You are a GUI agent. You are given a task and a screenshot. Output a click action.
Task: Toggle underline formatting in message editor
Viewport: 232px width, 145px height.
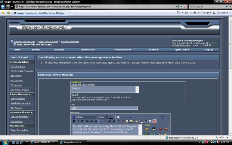82,121
